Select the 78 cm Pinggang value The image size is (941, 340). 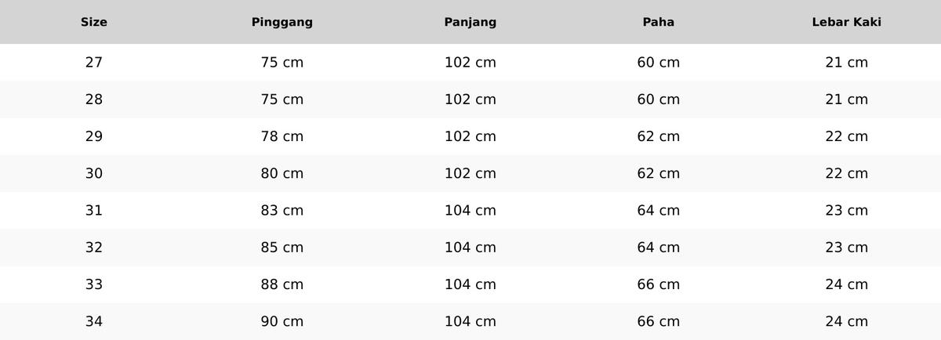pos(282,136)
